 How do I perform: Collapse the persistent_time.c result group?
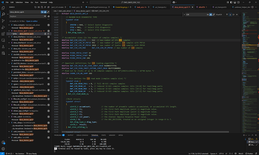[9, 72]
